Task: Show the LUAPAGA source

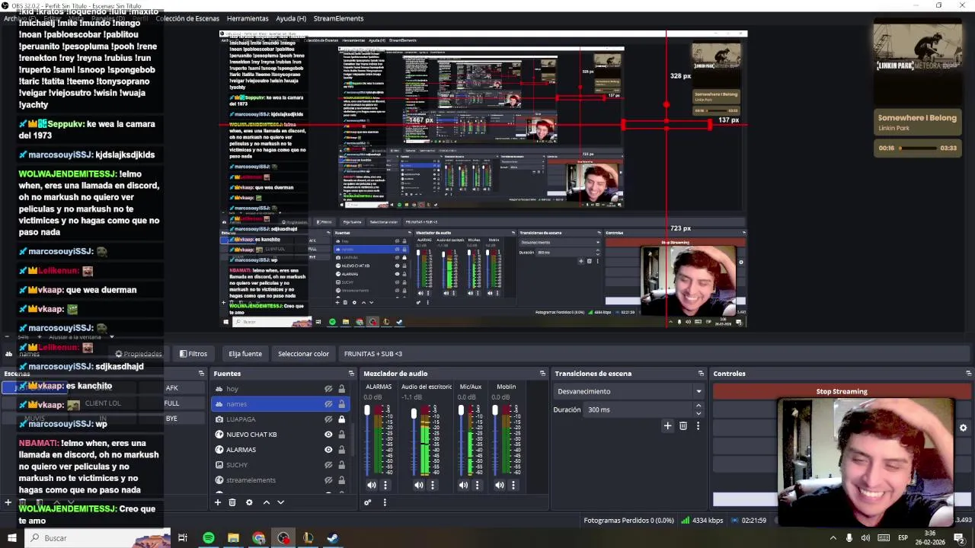Action: click(328, 419)
